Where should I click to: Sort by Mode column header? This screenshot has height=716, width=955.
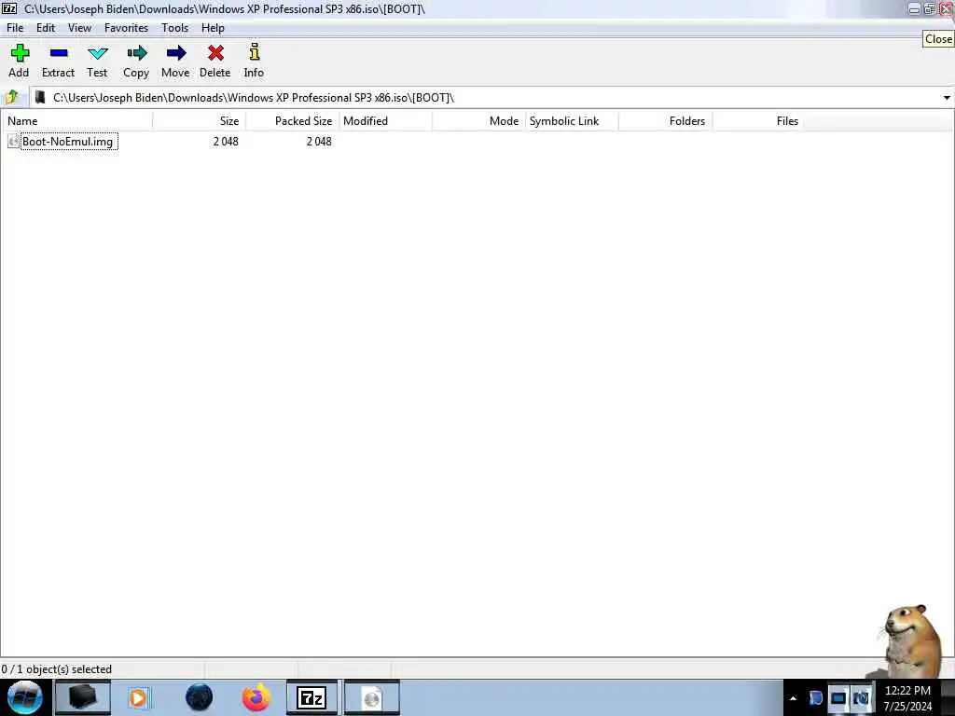(x=478, y=121)
